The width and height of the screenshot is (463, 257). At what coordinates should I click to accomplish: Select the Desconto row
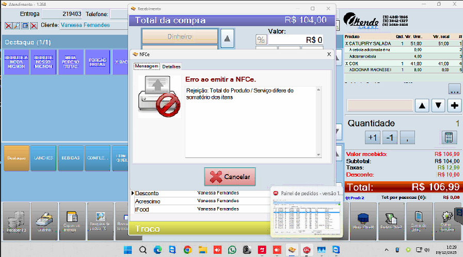point(201,193)
